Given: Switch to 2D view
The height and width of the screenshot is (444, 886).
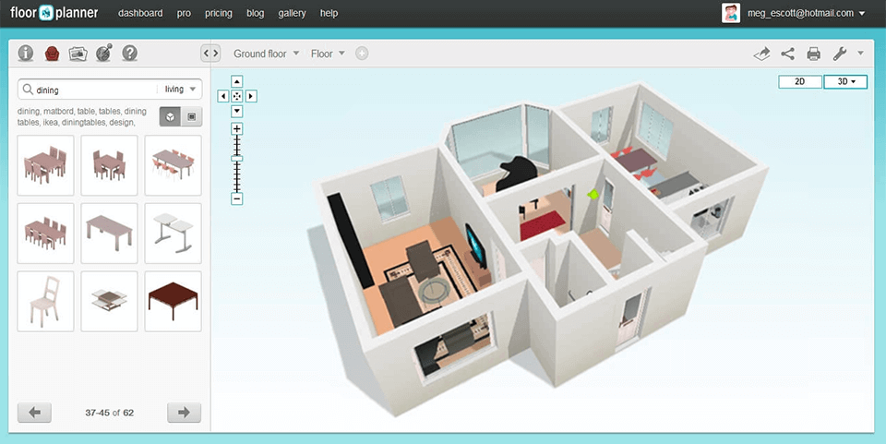Looking at the screenshot, I should coord(800,81).
